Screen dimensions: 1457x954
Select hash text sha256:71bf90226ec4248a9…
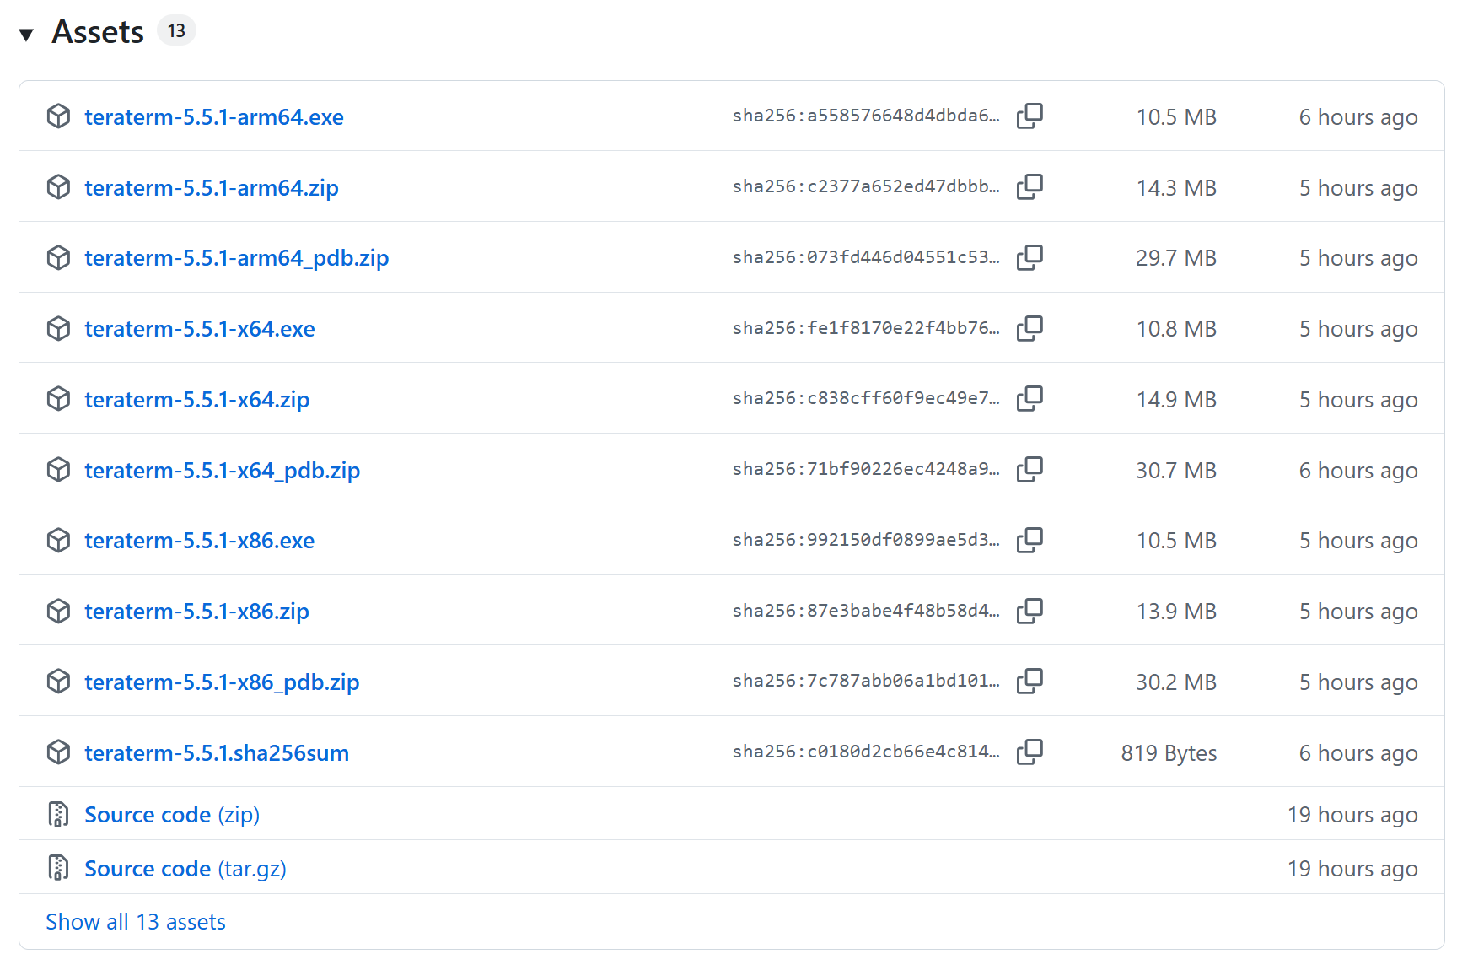click(866, 469)
